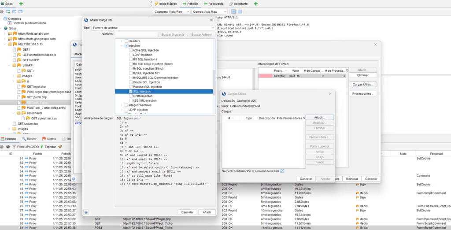Screen dimensions: 451x230
Task: Click the help icon in Añadir Carga Útil dialog
Action: (x=86, y=212)
